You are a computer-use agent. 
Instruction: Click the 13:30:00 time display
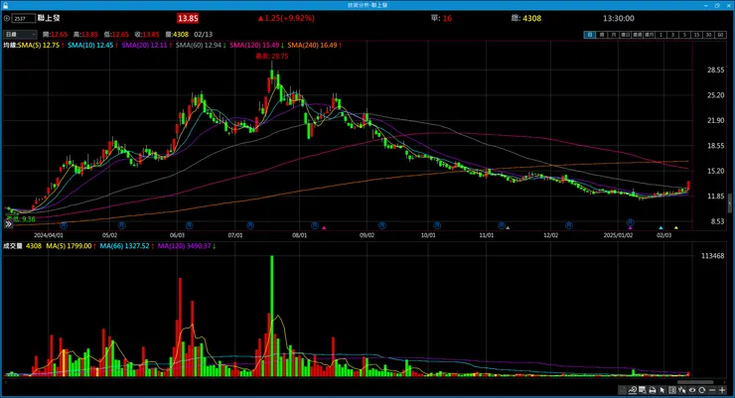click(x=618, y=18)
